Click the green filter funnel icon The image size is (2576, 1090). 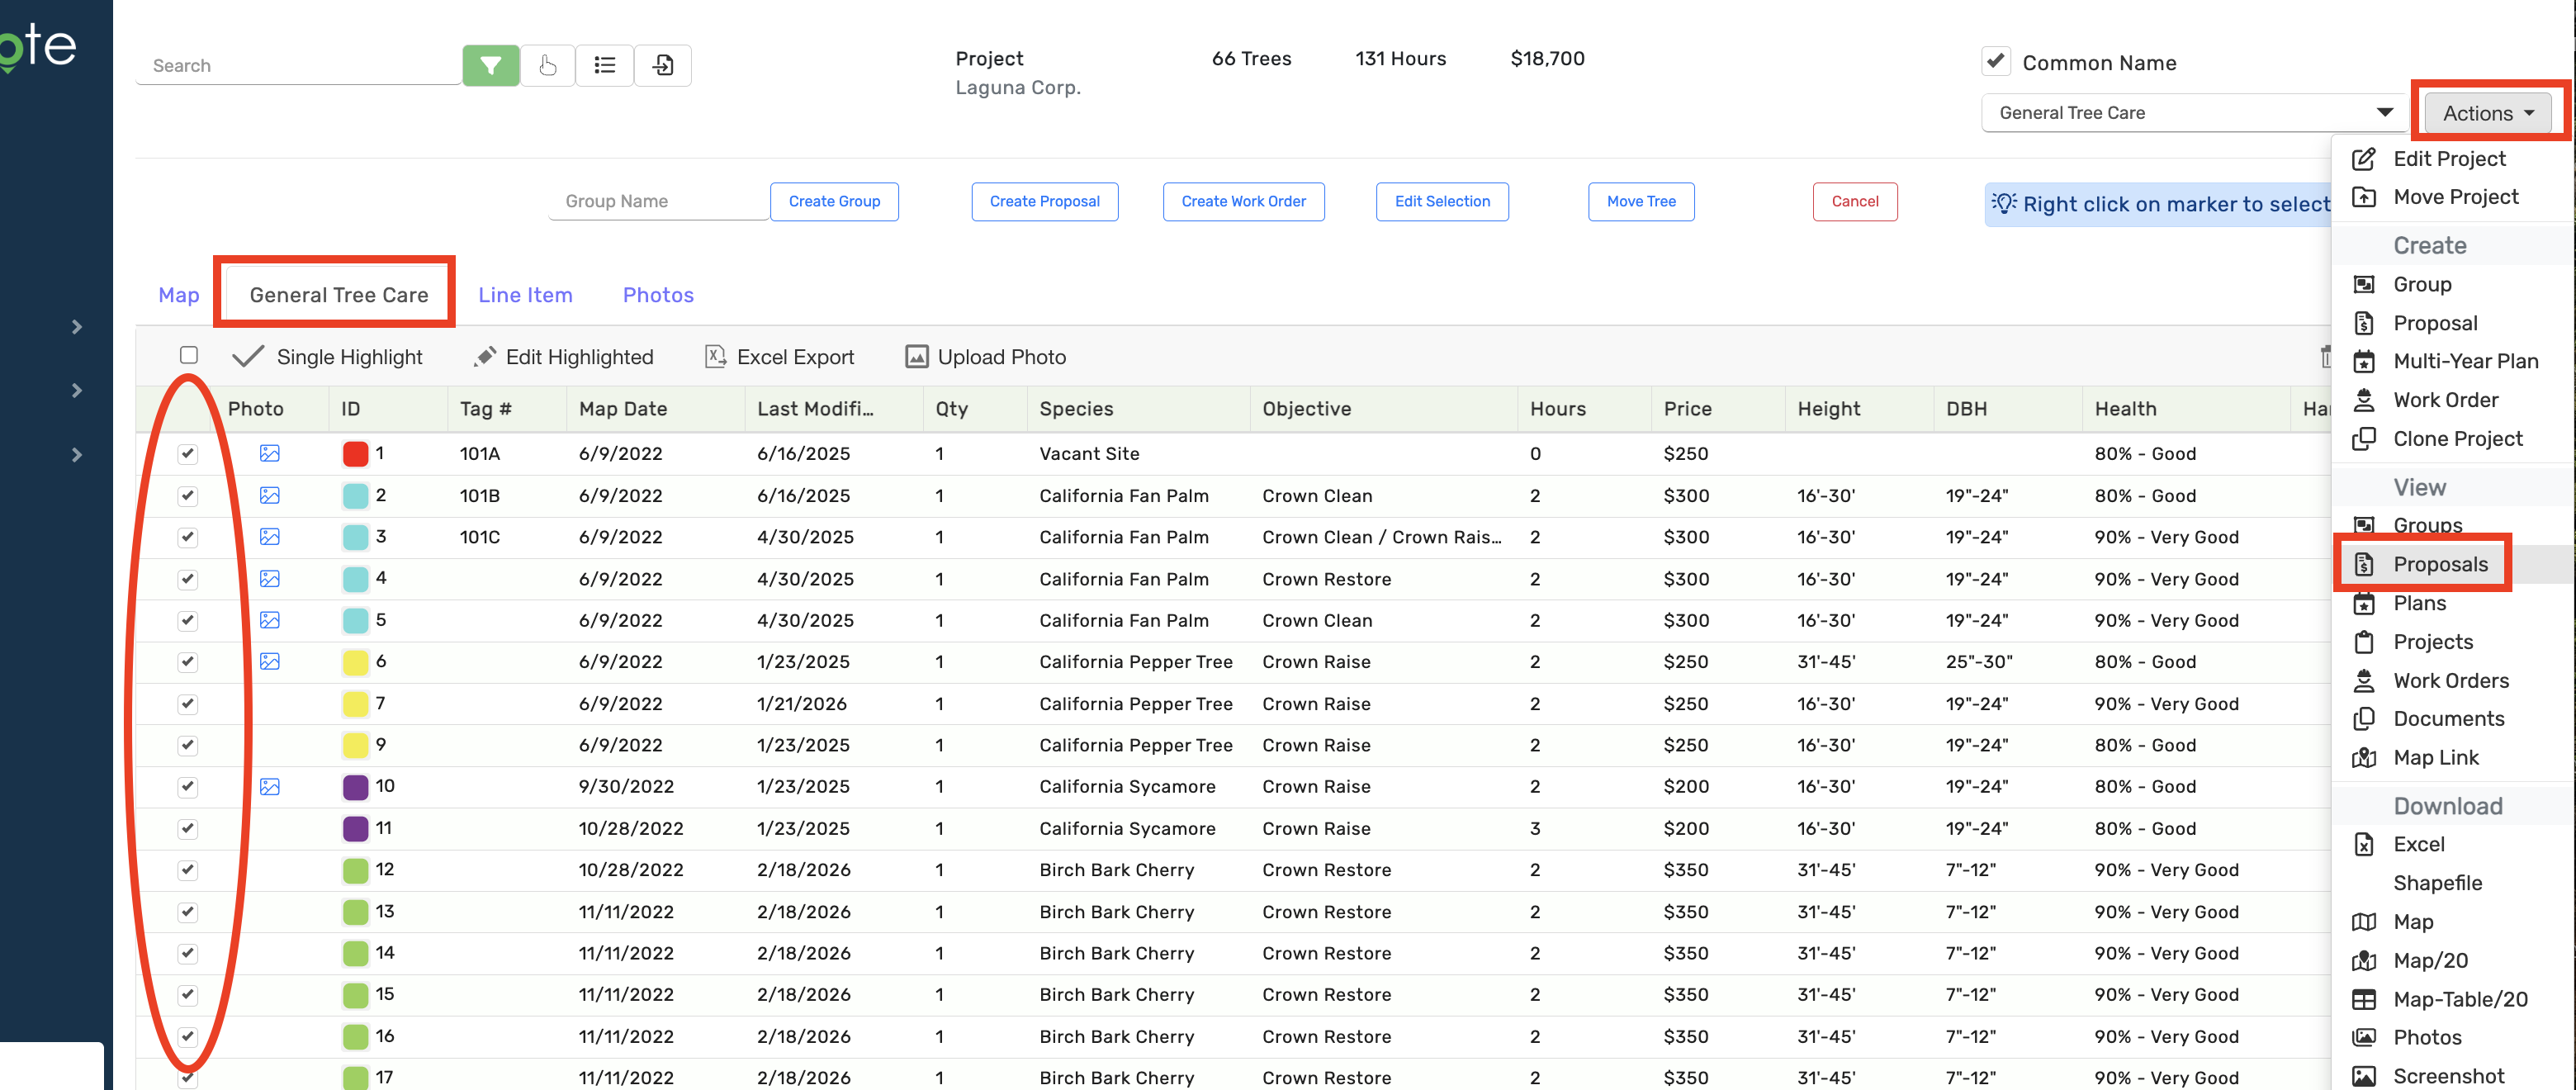point(490,66)
